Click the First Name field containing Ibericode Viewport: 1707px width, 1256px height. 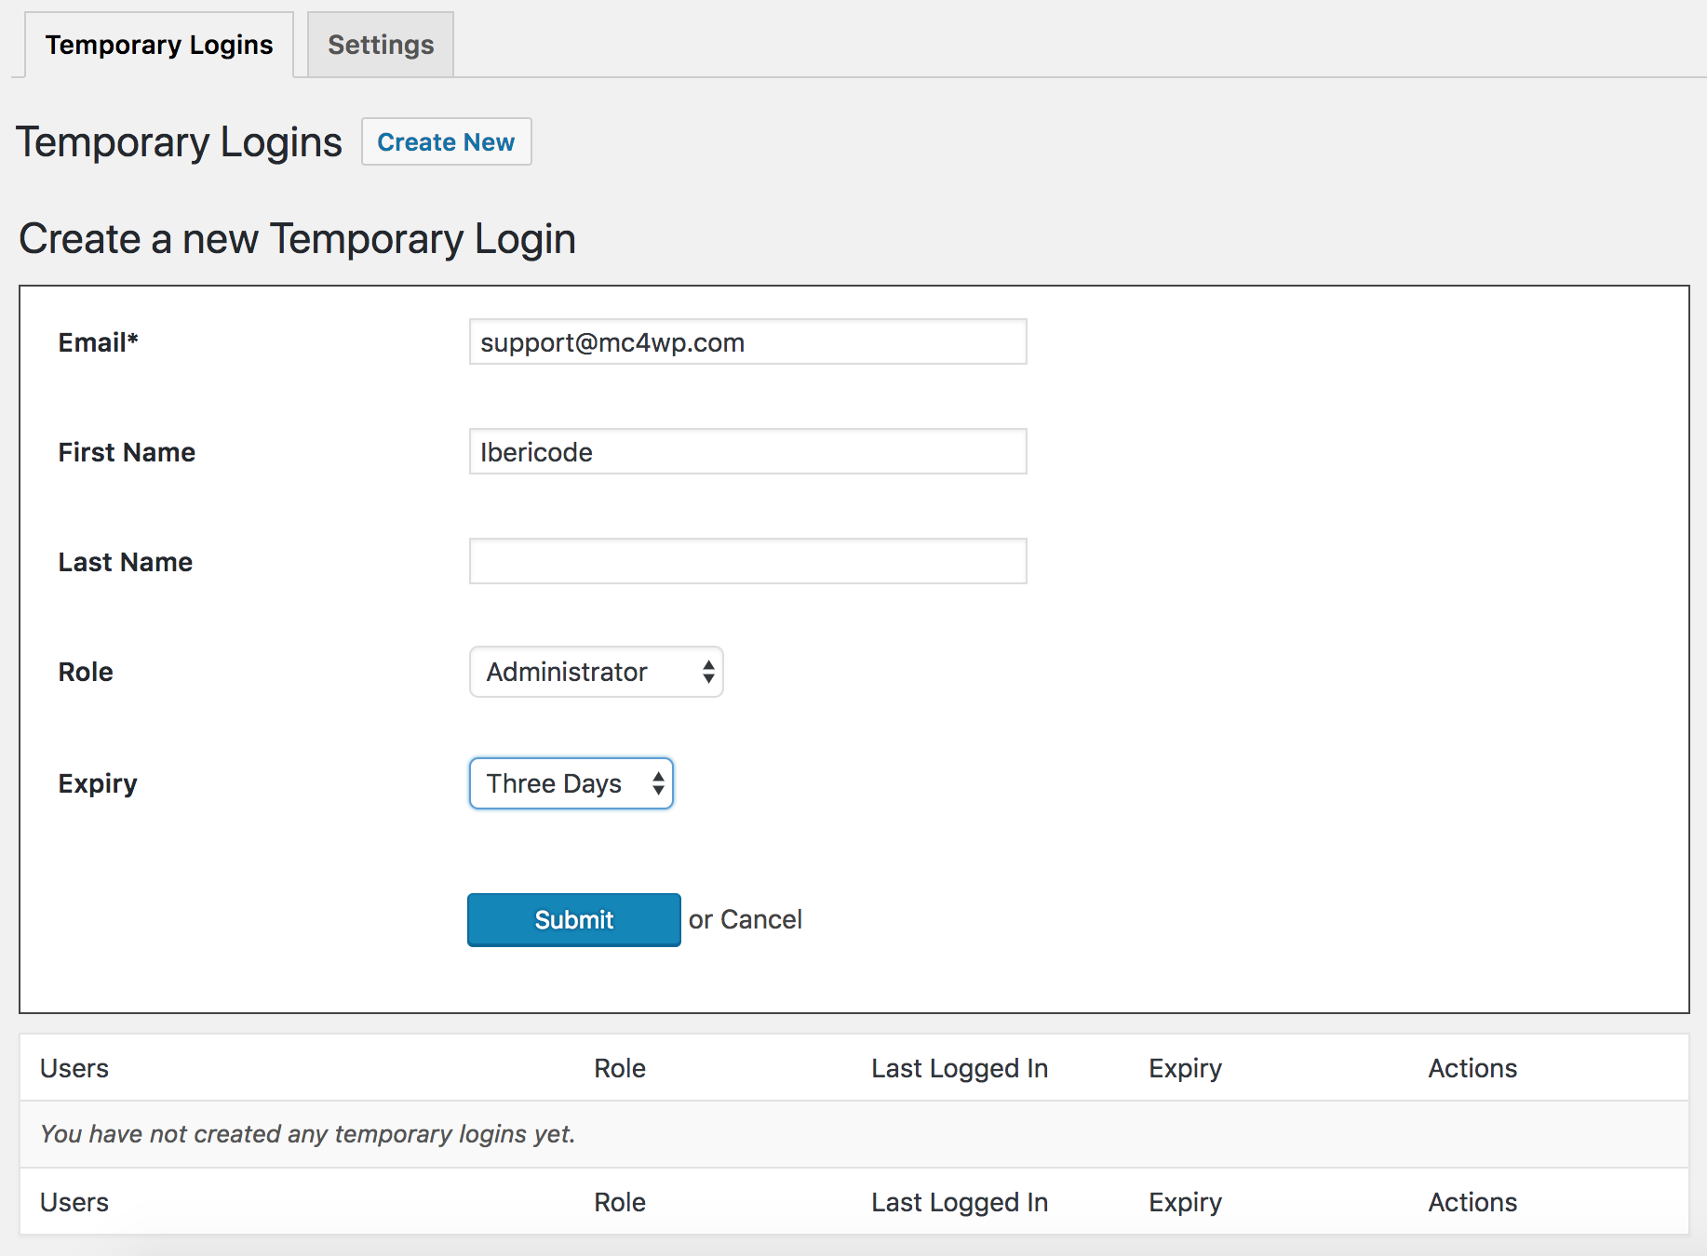[747, 451]
